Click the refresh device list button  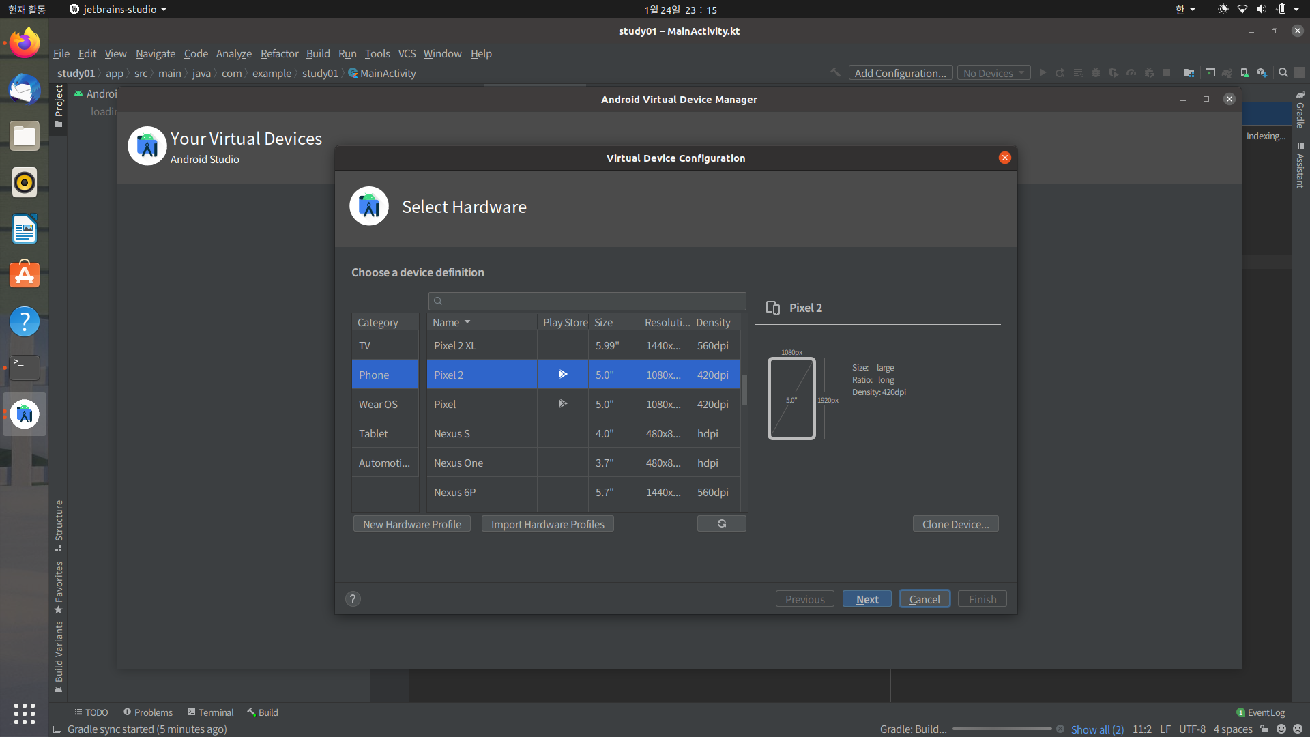point(721,523)
